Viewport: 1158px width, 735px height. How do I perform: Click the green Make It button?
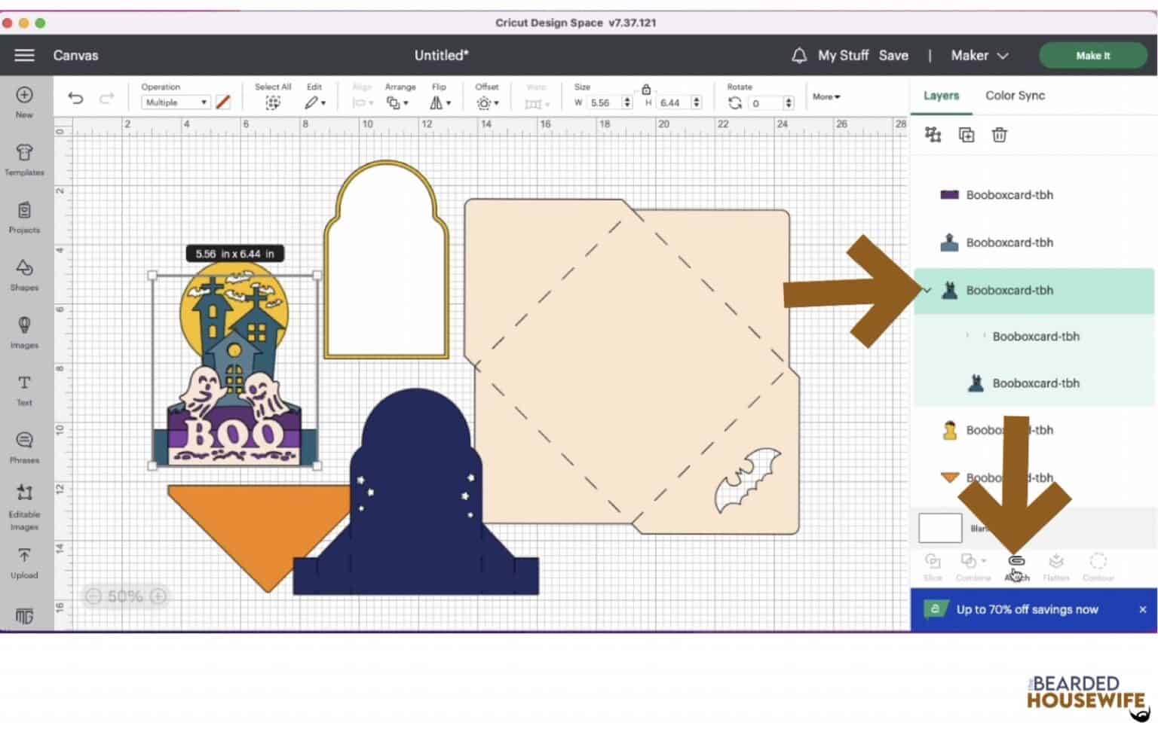(1092, 56)
